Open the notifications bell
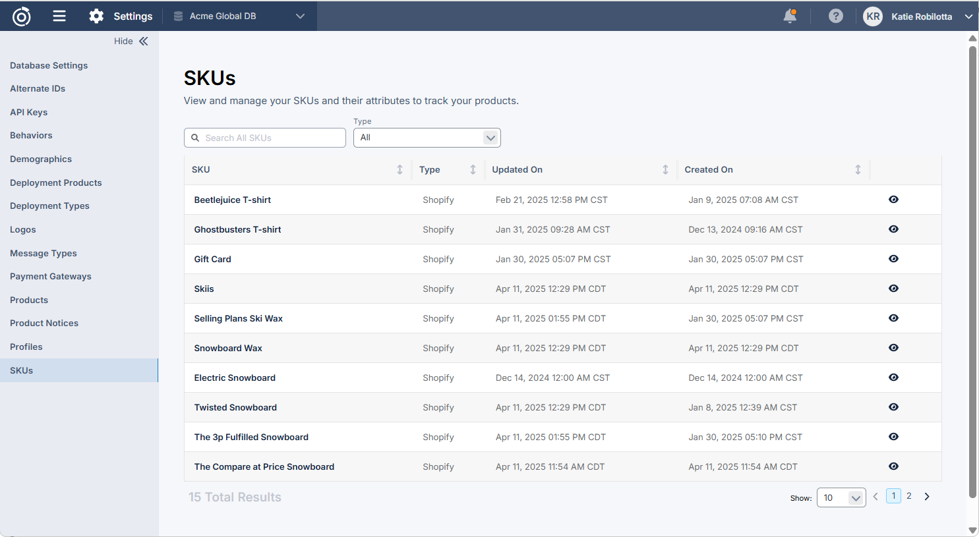 click(789, 16)
